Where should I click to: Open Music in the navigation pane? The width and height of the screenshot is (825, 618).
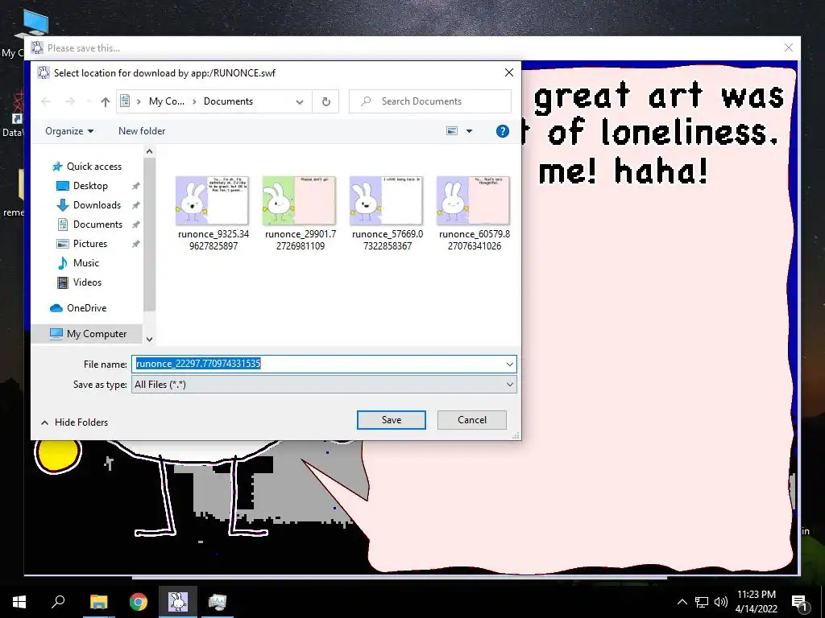79,263
